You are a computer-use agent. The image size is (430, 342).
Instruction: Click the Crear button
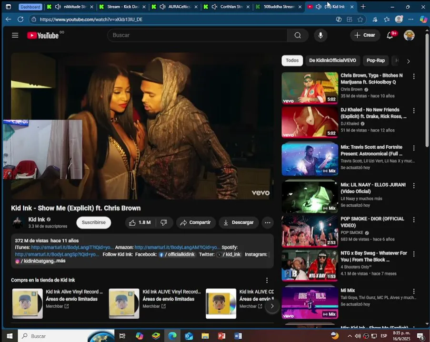364,35
